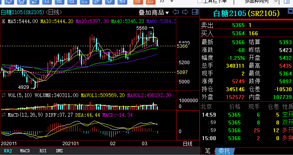The height and width of the screenshot is (155, 293).
Task: Select the 笔 tab in trades panel
Action: [207, 151]
